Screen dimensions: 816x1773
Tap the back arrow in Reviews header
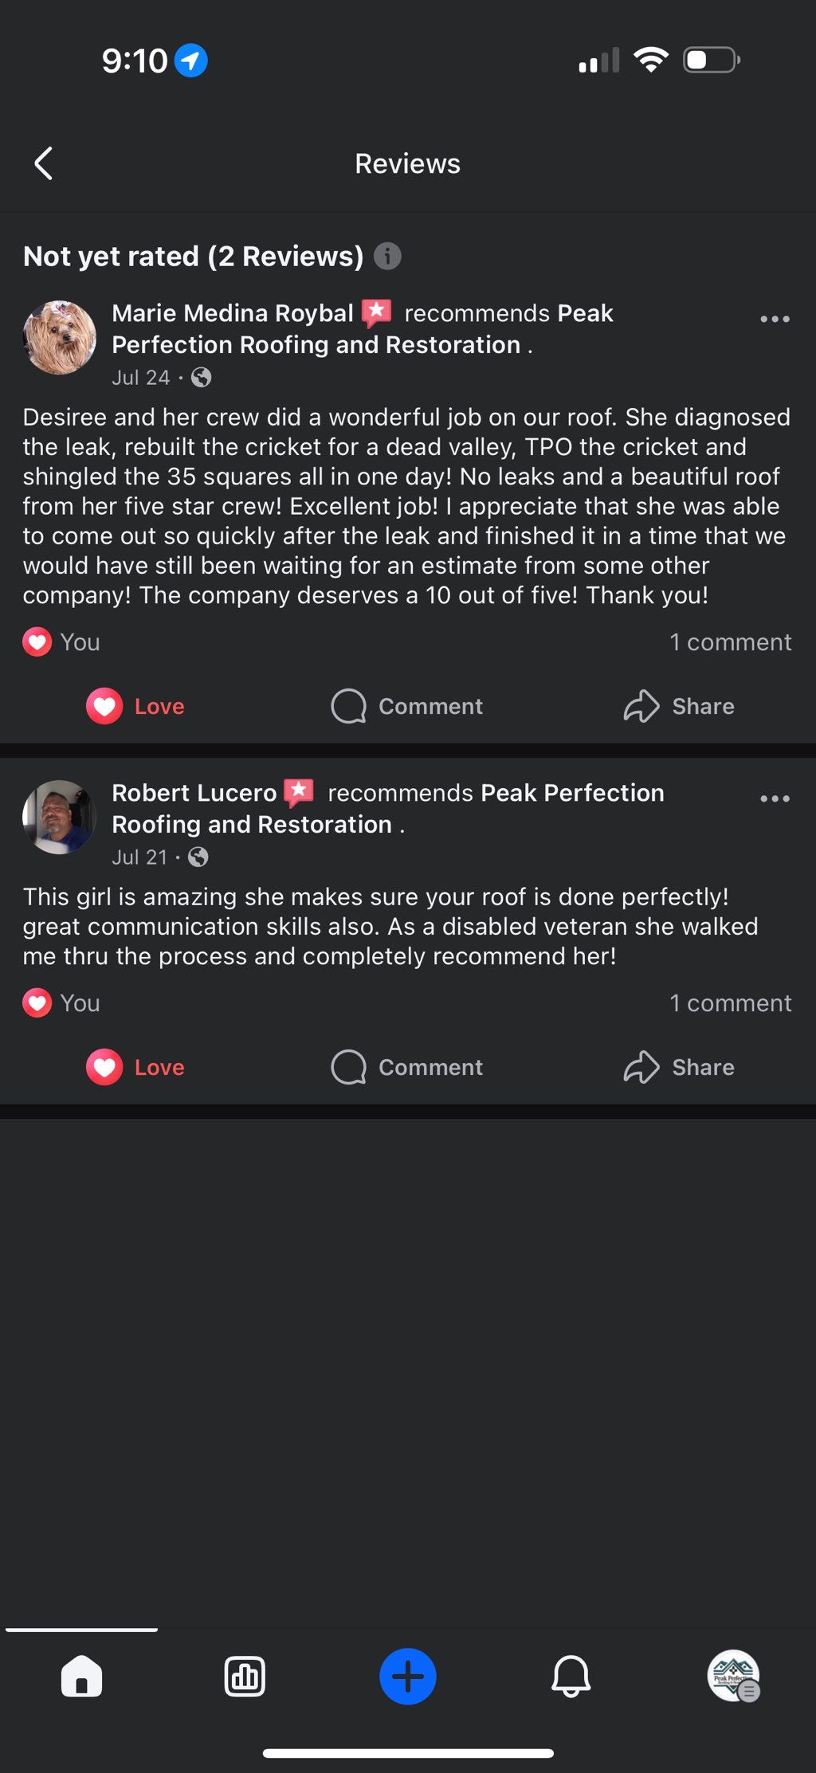(44, 163)
